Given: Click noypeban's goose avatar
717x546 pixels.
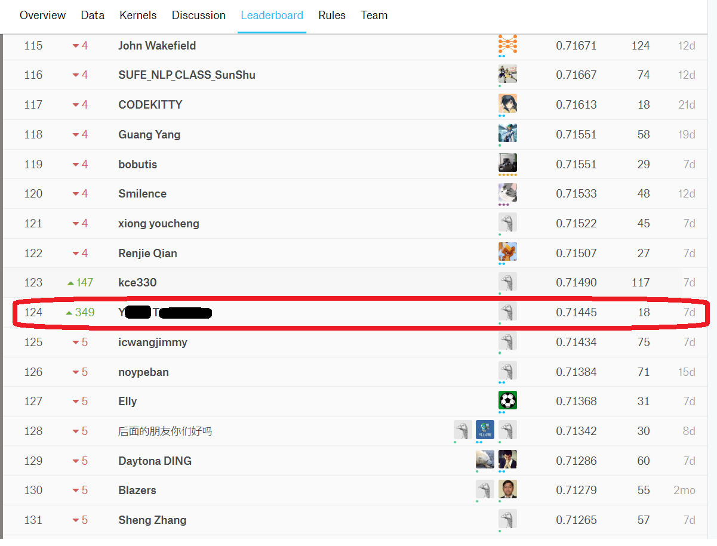Looking at the screenshot, I should (x=507, y=371).
